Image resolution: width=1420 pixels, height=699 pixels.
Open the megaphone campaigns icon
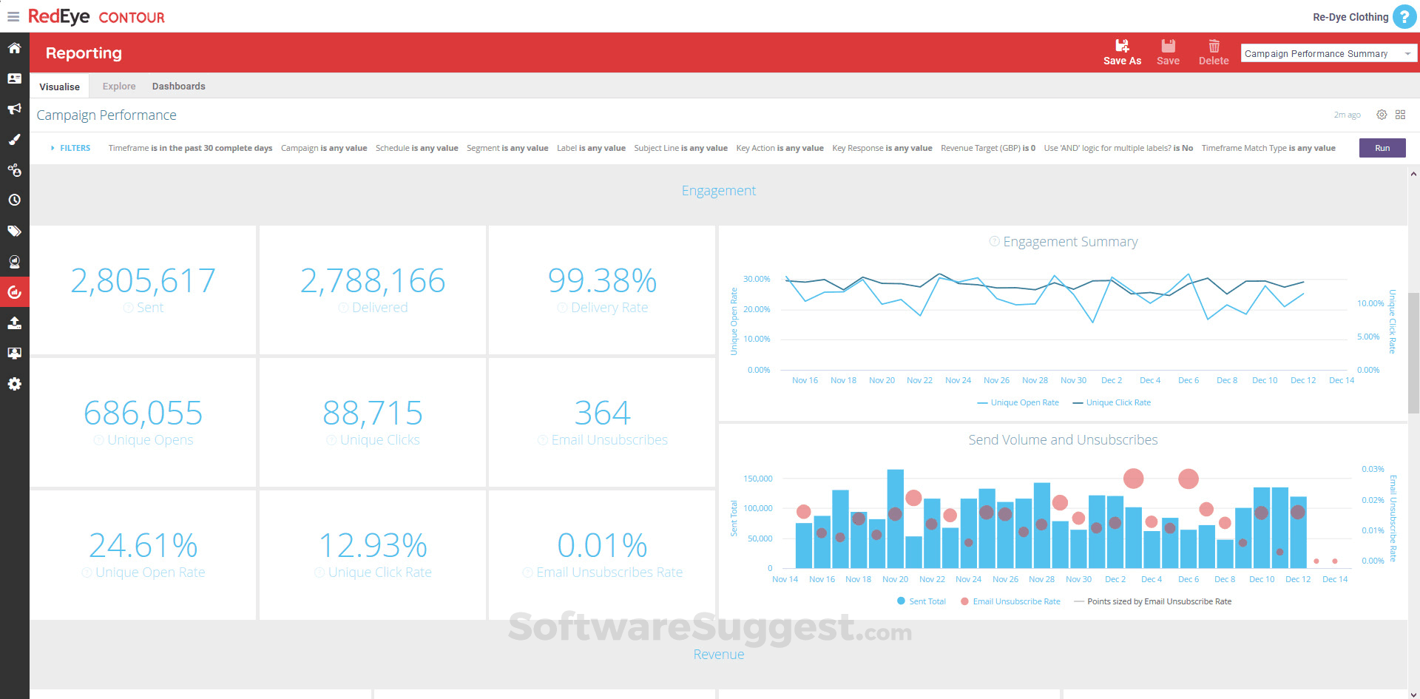pyautogui.click(x=14, y=109)
